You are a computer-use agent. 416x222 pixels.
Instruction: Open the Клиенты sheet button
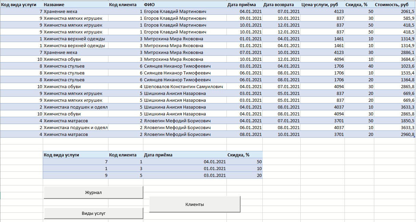[x=195, y=204]
